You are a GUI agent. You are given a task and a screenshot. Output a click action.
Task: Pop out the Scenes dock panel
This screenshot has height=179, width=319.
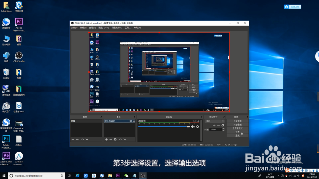point(101,117)
